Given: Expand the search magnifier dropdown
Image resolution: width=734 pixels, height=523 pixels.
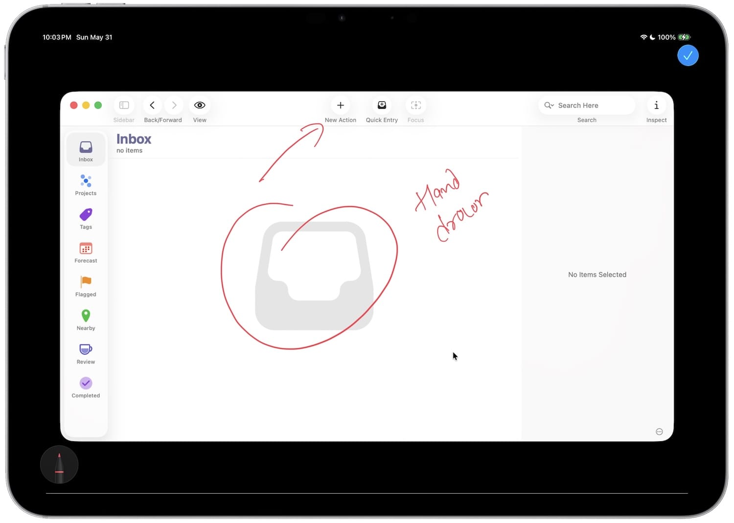Looking at the screenshot, I should click(x=549, y=105).
